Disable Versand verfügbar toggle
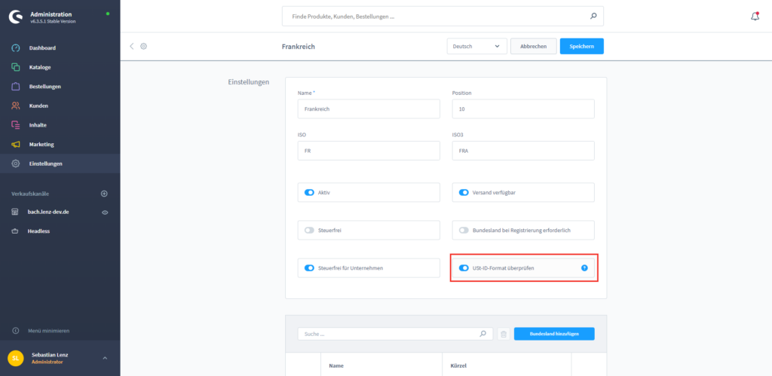The width and height of the screenshot is (772, 376). 464,192
